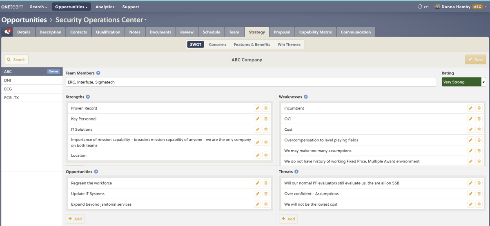Select the Win Themes sub-tab
The height and width of the screenshot is (226, 490).
coord(289,45)
